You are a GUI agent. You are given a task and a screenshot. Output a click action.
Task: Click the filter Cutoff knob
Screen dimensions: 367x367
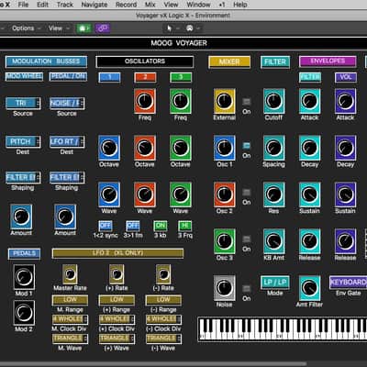(x=274, y=101)
